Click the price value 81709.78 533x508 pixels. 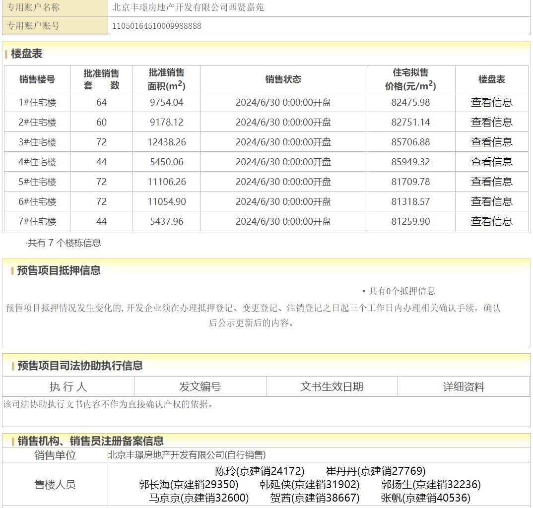410,182
